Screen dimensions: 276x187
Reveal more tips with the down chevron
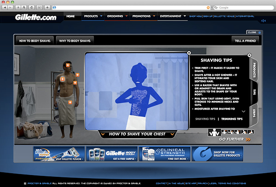point(243,111)
